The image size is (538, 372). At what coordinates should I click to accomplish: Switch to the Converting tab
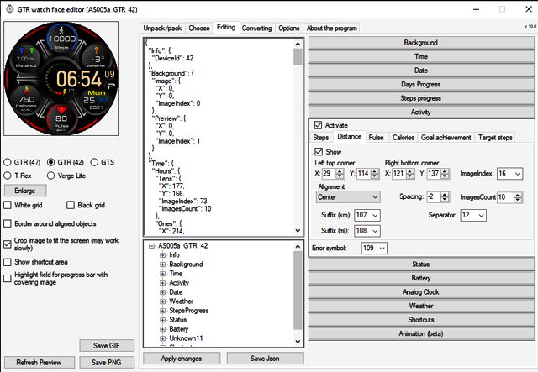[x=256, y=28]
